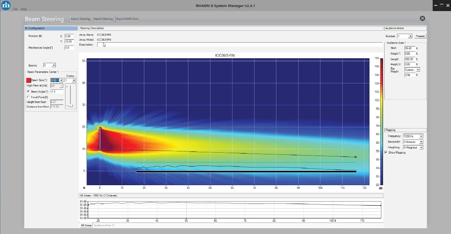Select the Focal Point radio button
451x234 pixels.
pos(28,97)
